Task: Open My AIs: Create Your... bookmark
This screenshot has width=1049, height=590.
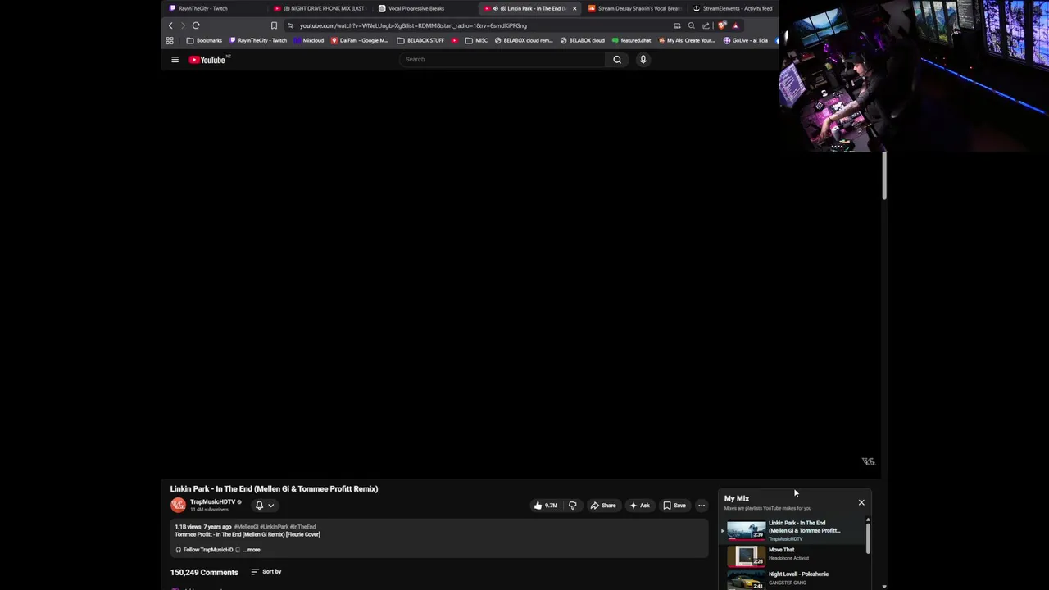Action: coord(687,40)
